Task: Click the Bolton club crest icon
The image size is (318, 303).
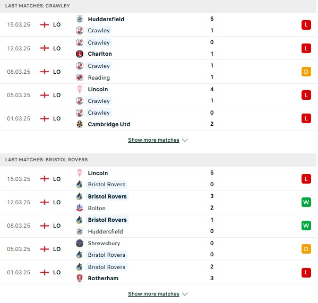Action: [x=80, y=208]
